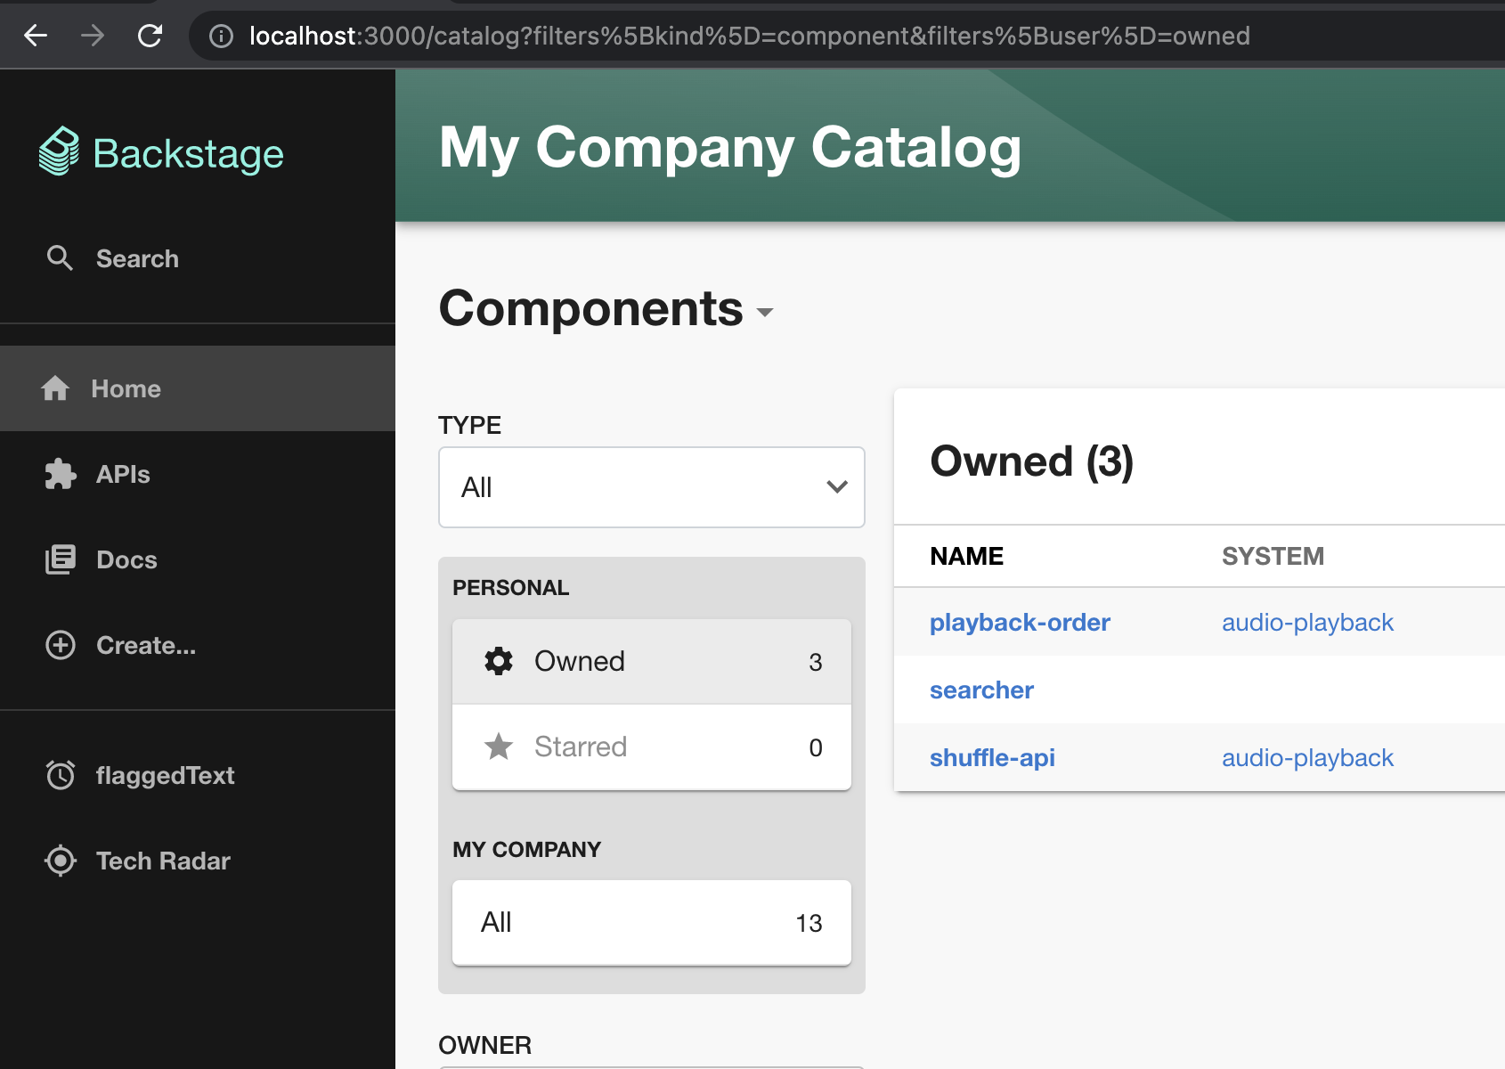Open the searcher component
The image size is (1505, 1069).
(x=980, y=690)
